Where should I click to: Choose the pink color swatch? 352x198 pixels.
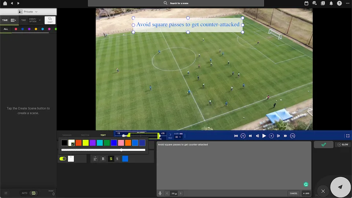click(x=121, y=143)
